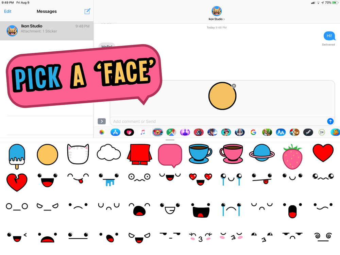Open Ikon Studio contact details

[x=217, y=14]
